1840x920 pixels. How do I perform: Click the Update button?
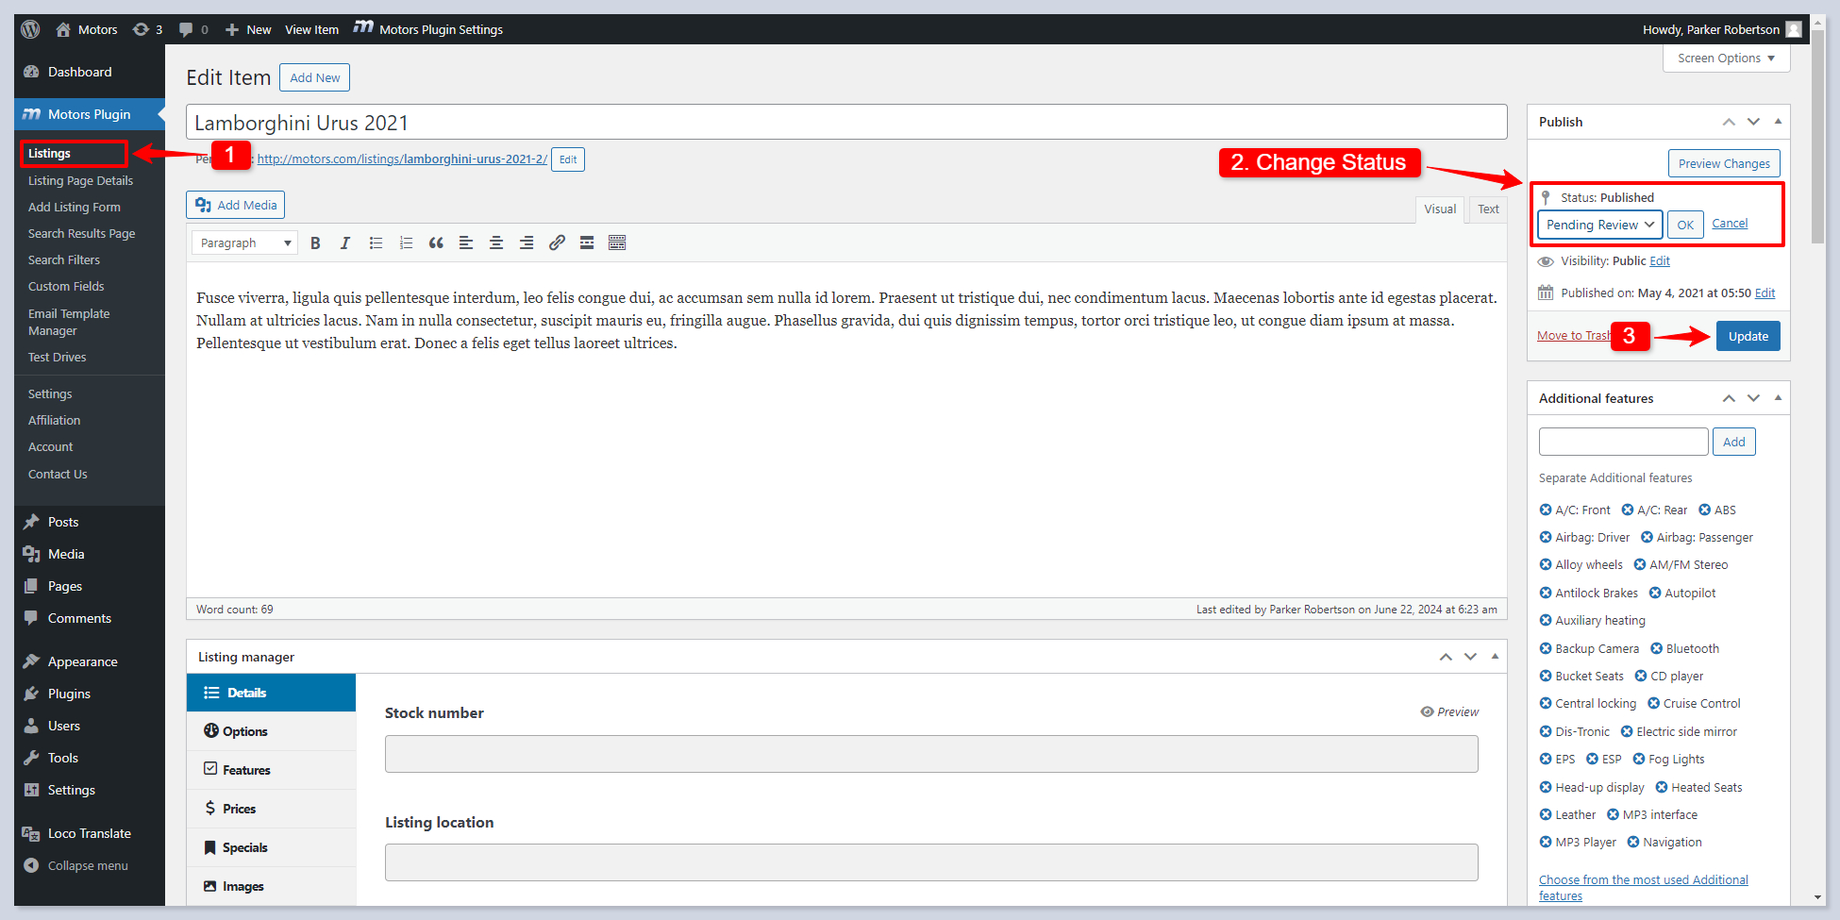click(x=1748, y=336)
